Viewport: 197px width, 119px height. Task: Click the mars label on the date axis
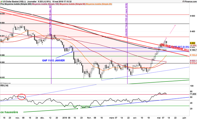click(x=111, y=118)
